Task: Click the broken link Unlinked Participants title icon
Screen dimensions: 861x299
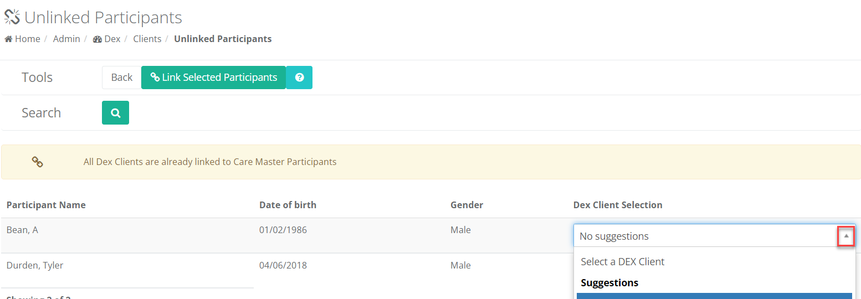Action: [12, 17]
